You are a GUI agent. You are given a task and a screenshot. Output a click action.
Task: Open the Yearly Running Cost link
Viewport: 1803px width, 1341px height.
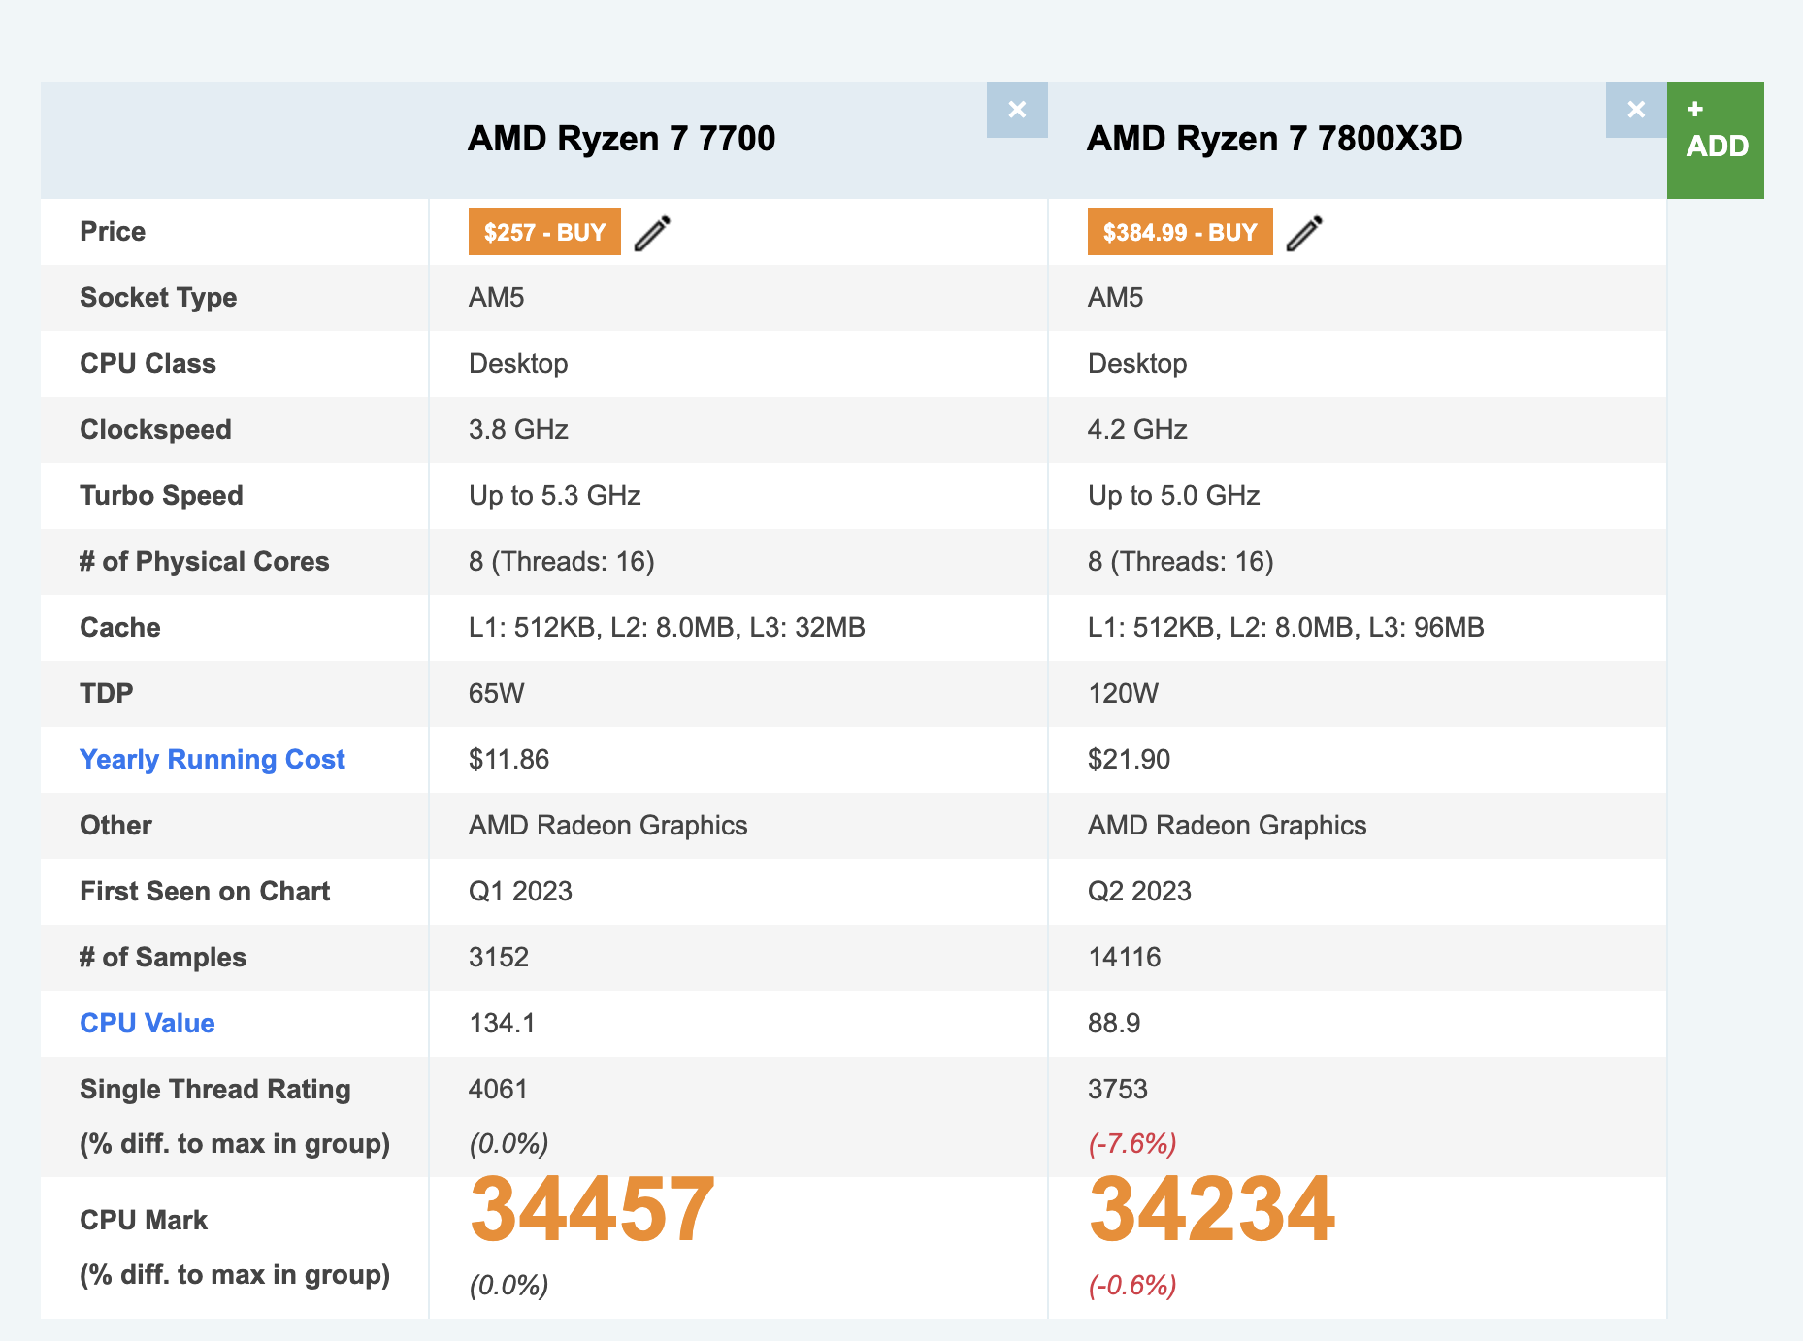click(213, 759)
